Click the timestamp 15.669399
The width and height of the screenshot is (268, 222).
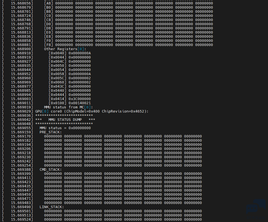(21, 174)
